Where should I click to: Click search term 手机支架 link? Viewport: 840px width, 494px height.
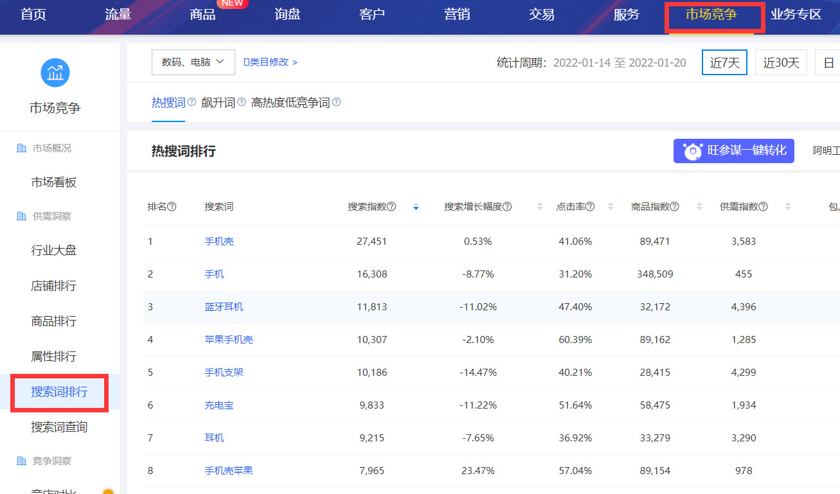coord(224,373)
